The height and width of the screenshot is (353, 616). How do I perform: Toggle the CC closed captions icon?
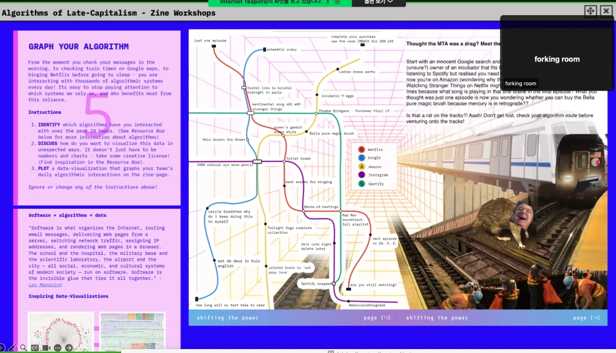pos(35,348)
